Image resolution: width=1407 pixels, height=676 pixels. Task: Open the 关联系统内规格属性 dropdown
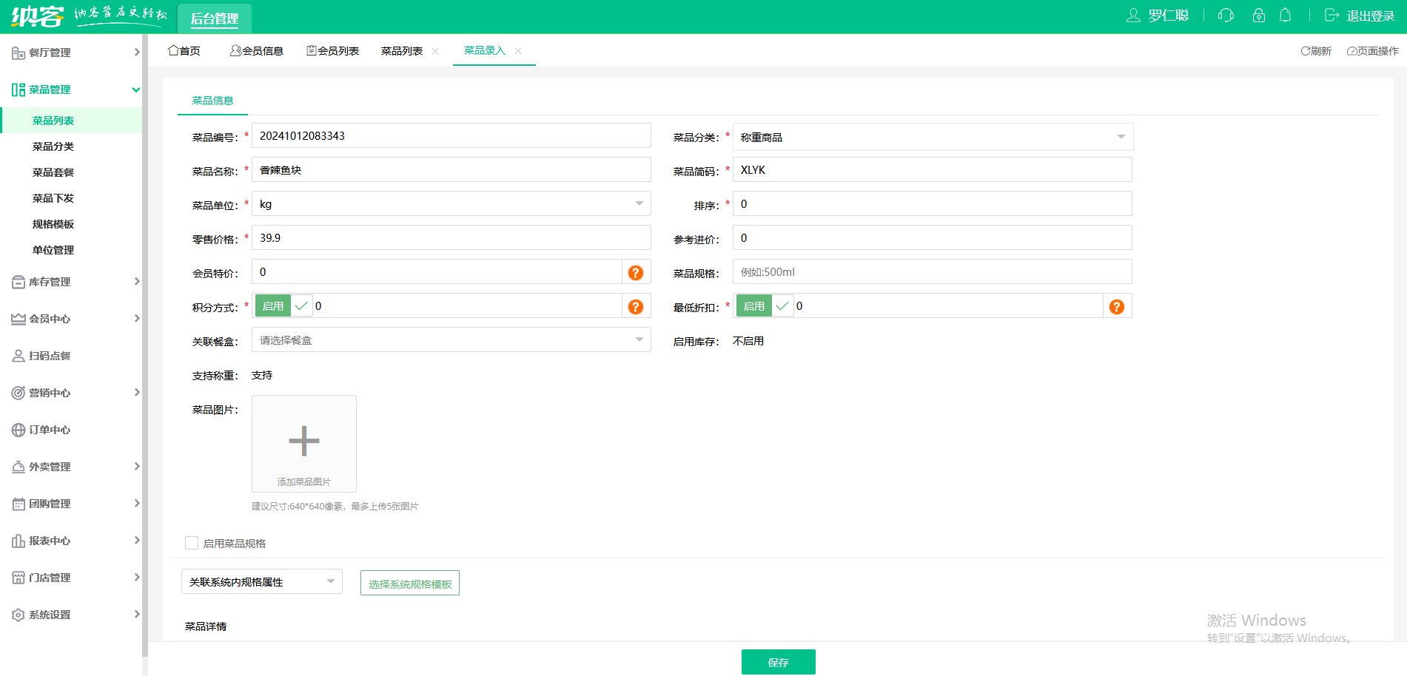tap(262, 582)
